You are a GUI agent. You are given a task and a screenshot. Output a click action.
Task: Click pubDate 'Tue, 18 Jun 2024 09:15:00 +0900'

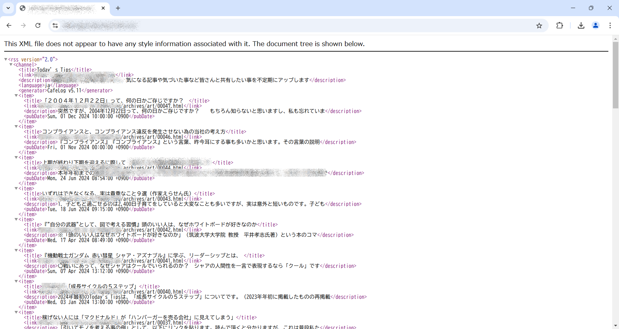coord(88,209)
